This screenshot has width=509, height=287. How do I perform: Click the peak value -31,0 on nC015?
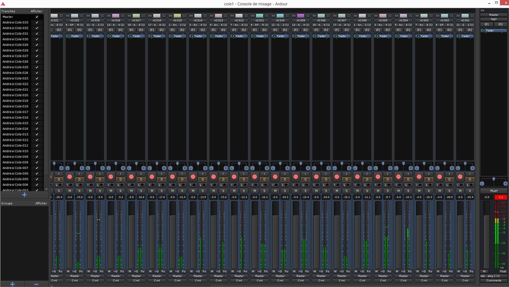coord(182,197)
